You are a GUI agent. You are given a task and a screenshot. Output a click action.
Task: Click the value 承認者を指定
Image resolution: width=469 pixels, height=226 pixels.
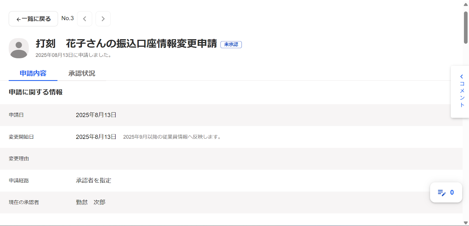pos(94,181)
